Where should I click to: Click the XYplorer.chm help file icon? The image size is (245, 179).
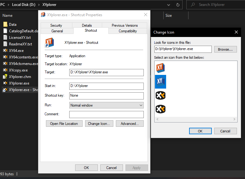5,77
